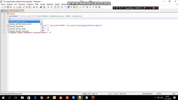
Task: Stop recording with Bandicam red square button
Action: pos(150,8)
